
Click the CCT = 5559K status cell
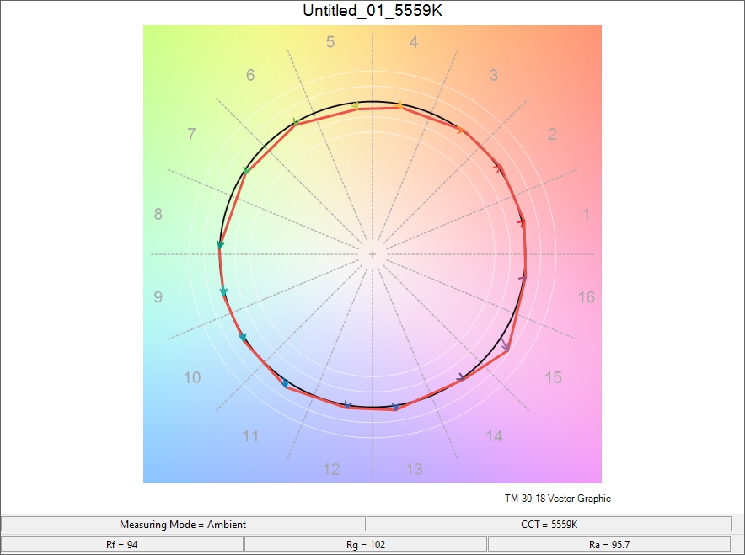click(x=549, y=524)
